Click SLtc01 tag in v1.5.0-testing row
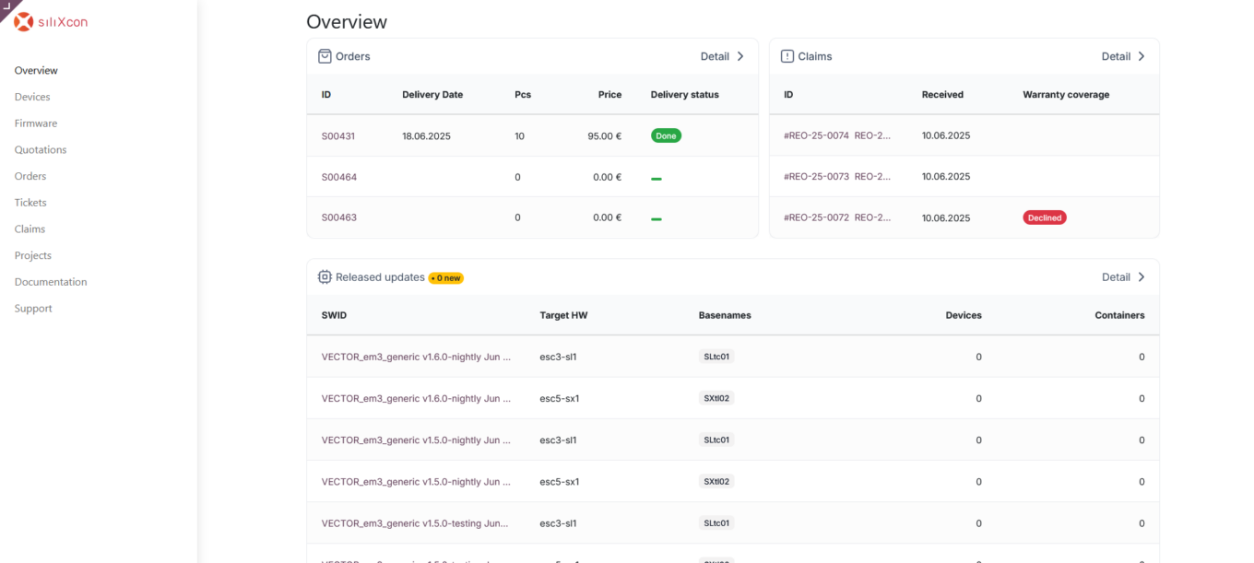Viewport: 1254px width, 563px height. pos(716,522)
